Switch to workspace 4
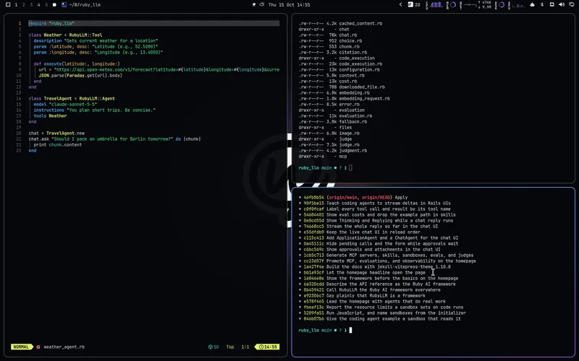The width and height of the screenshot is (579, 361). 38,5
